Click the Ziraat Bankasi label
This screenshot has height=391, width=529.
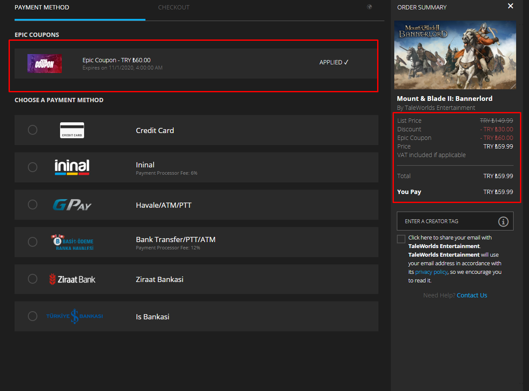tap(160, 279)
